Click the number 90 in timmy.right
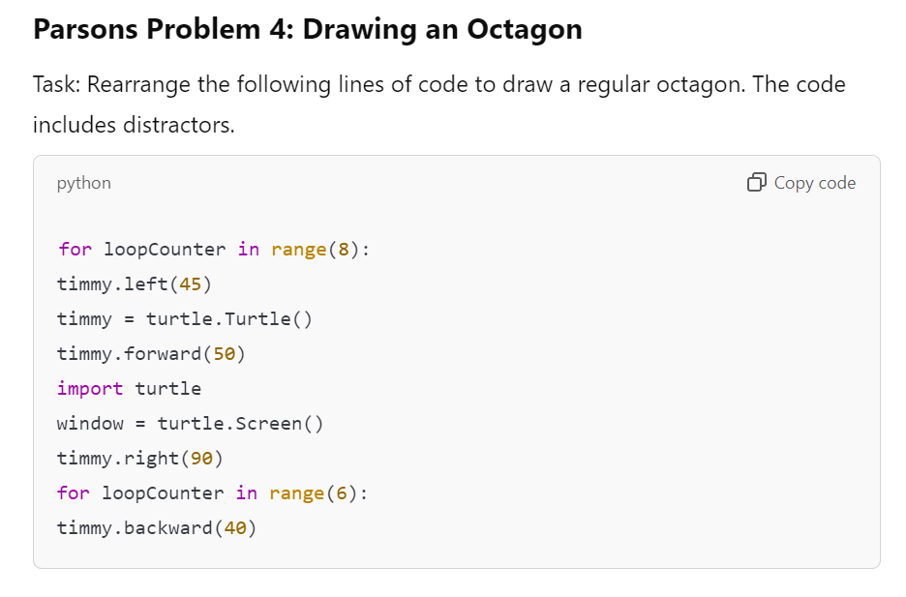The height and width of the screenshot is (597, 906). (x=203, y=458)
